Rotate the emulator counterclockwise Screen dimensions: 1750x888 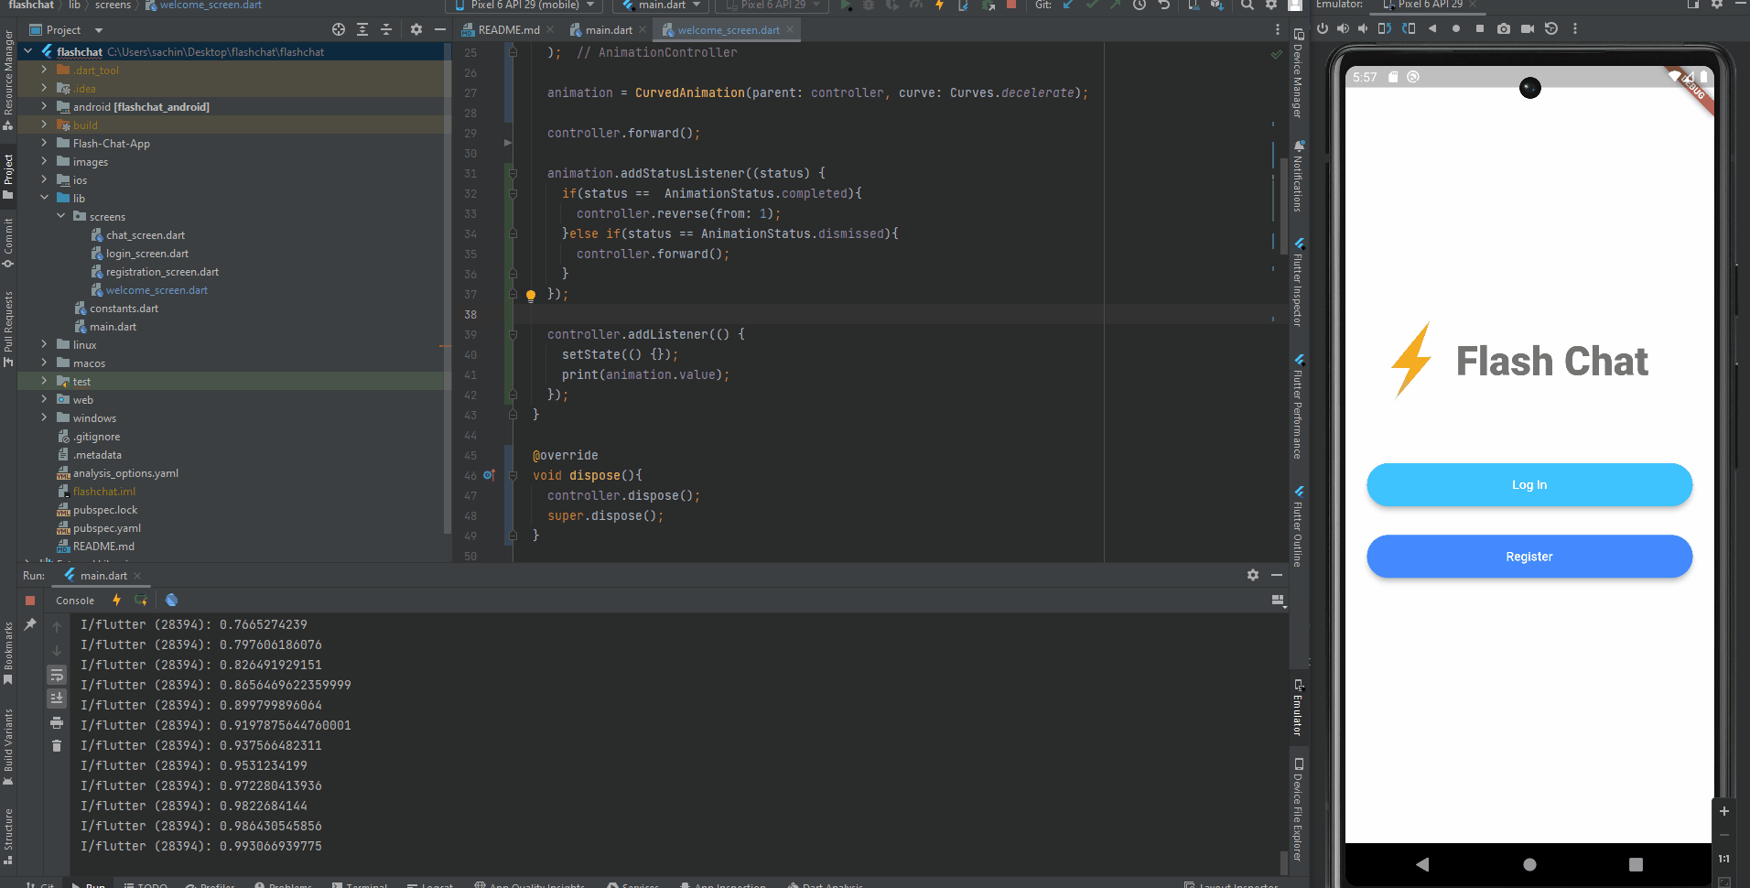[1385, 28]
